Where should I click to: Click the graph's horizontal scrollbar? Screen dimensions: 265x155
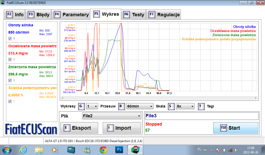(x=159, y=98)
